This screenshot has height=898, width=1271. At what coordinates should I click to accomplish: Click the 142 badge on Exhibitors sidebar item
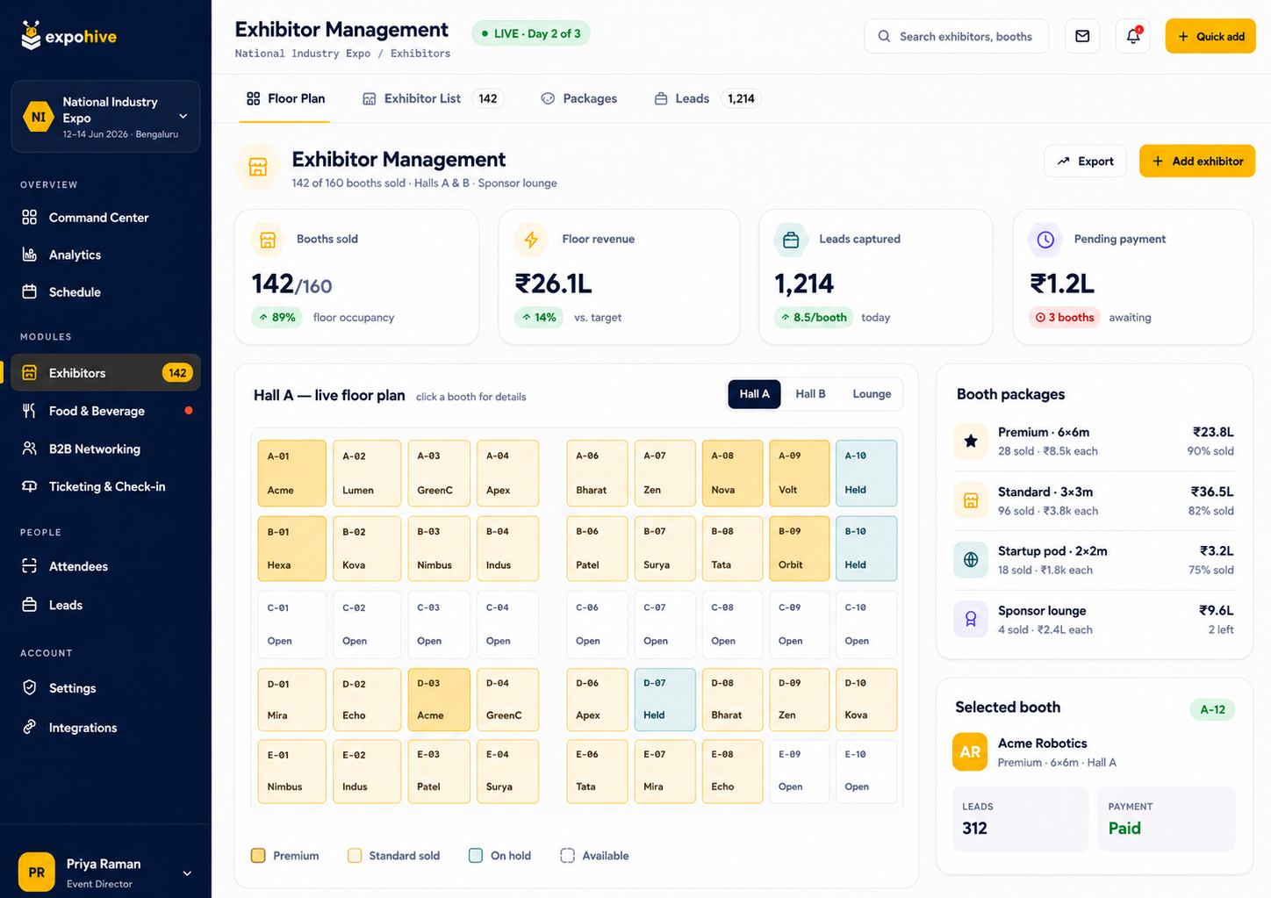click(x=177, y=372)
